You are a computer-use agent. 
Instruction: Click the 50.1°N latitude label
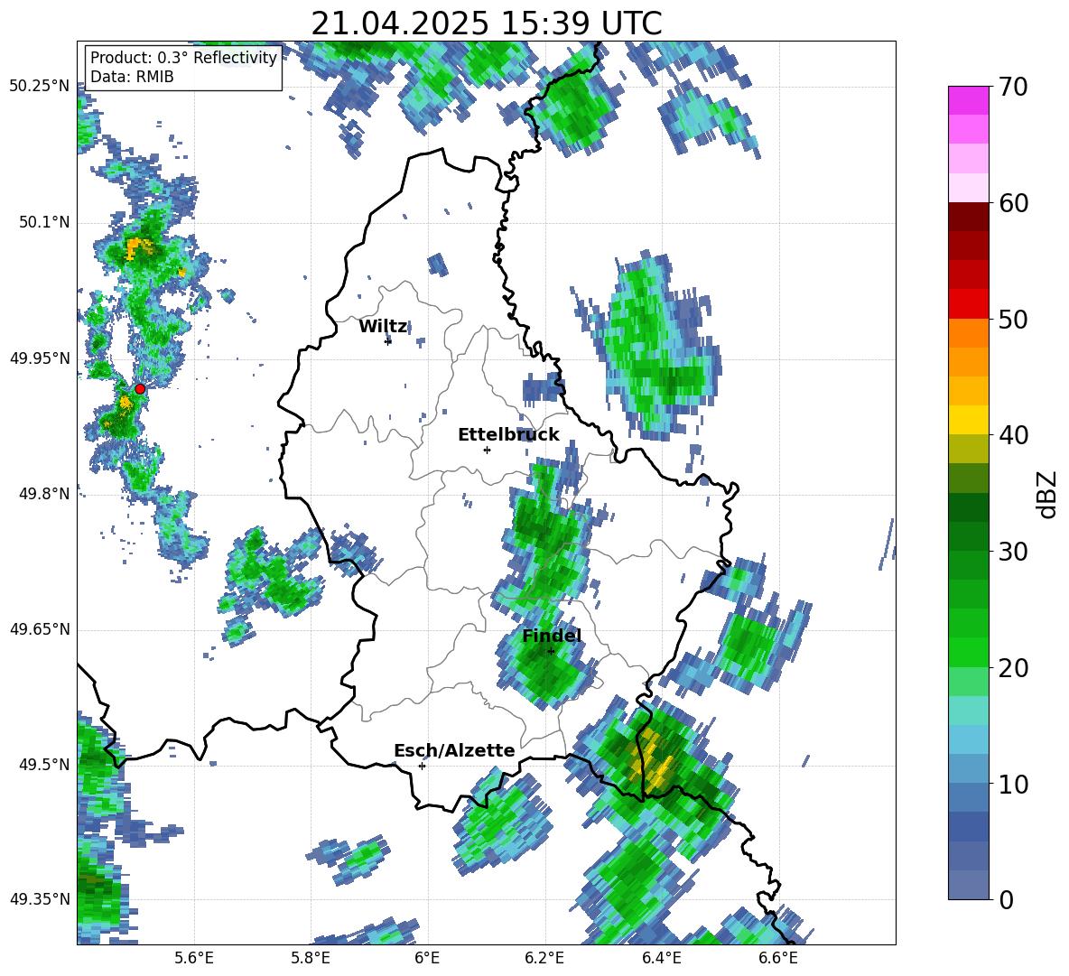(44, 222)
